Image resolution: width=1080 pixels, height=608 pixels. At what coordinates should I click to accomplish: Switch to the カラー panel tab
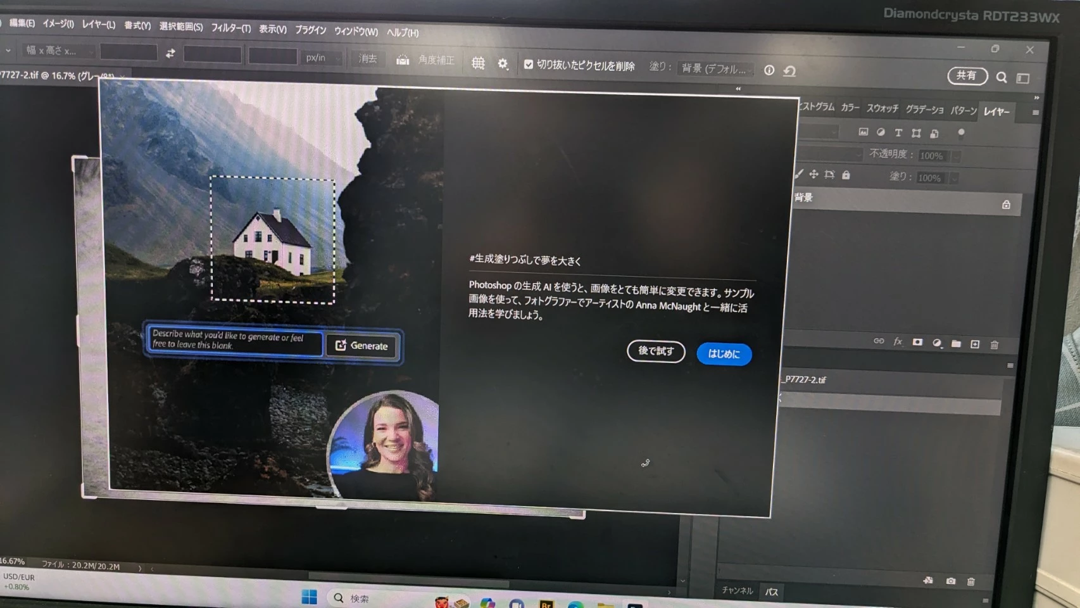pyautogui.click(x=850, y=108)
